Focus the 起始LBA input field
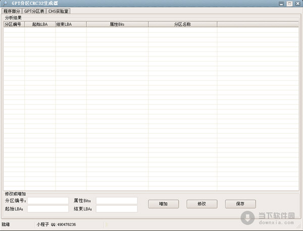Screen dimensions: 303x231 48,209
